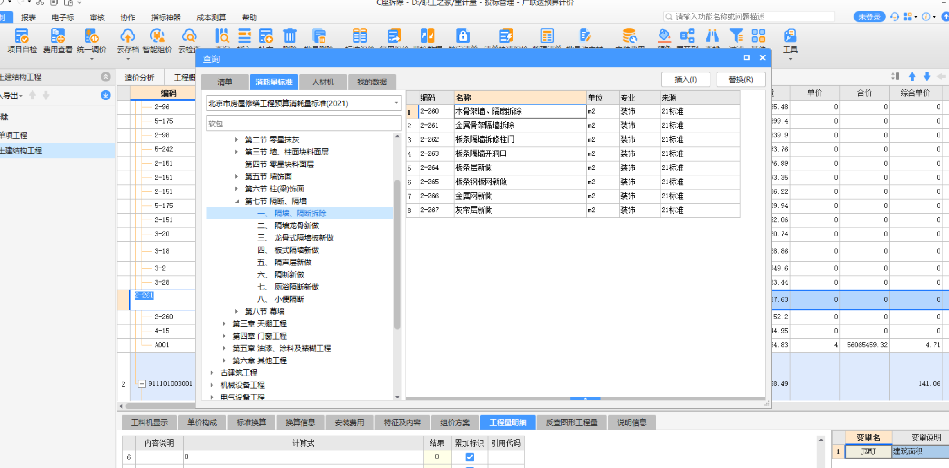Expand the 第二节 零星抹灰 tree node

tap(237, 140)
